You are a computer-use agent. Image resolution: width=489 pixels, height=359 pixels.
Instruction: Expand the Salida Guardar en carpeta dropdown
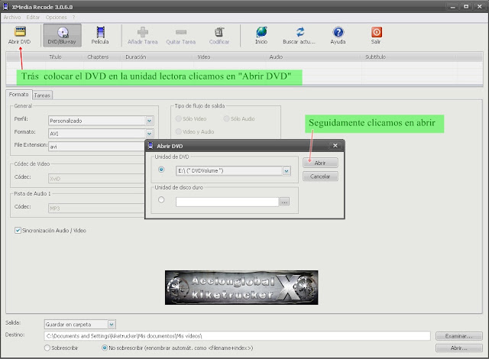tap(112, 325)
